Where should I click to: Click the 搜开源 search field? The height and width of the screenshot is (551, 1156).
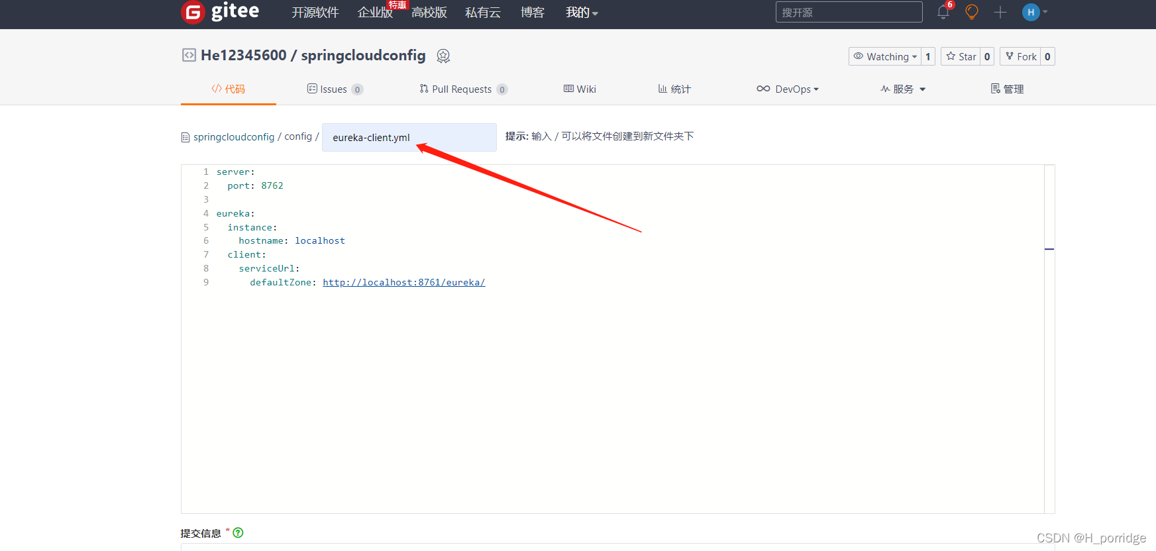click(x=849, y=12)
